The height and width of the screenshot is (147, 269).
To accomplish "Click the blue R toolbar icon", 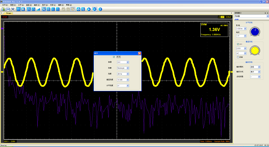I will (x=23, y=9).
